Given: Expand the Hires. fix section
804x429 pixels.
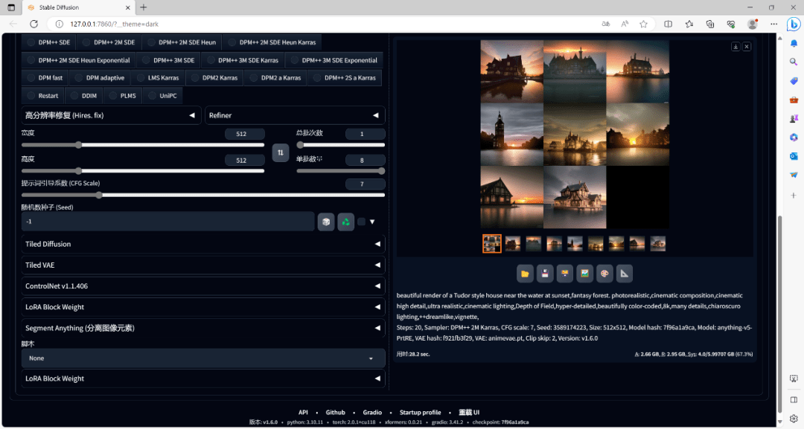Looking at the screenshot, I should tap(110, 115).
